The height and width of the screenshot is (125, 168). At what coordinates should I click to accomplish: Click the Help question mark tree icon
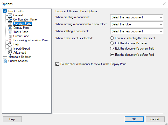[10, 44]
